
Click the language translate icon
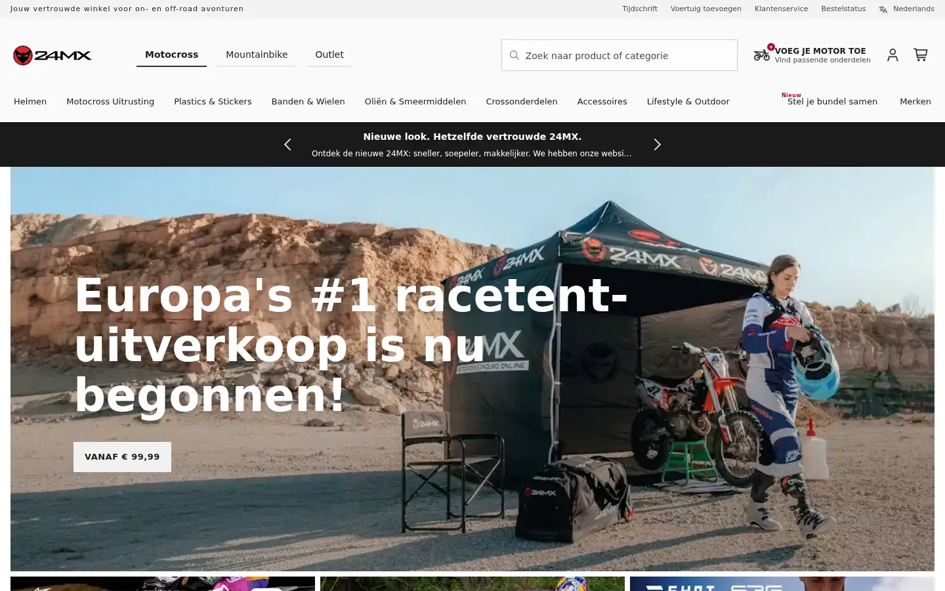[883, 9]
